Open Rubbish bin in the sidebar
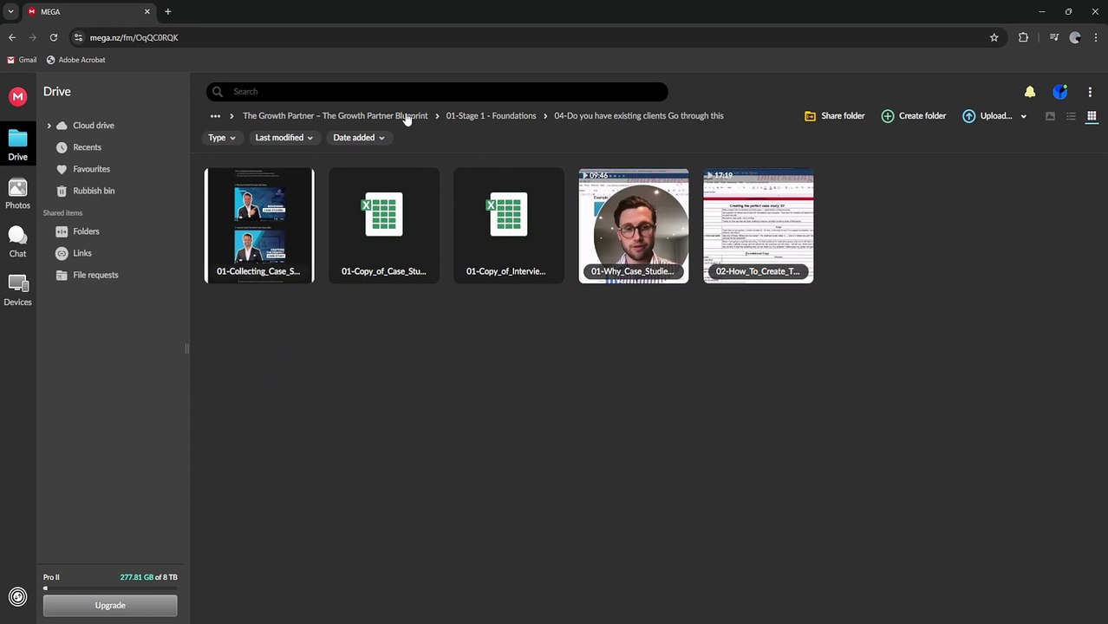 93,191
